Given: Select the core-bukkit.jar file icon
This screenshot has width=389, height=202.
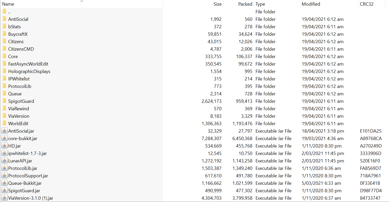Looking at the screenshot, I should (4, 138).
